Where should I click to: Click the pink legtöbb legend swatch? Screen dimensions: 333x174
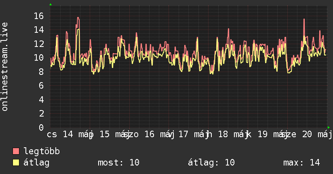click(16, 151)
